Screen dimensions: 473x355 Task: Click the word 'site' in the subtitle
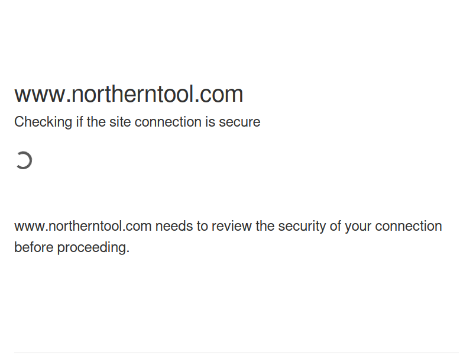tap(120, 122)
